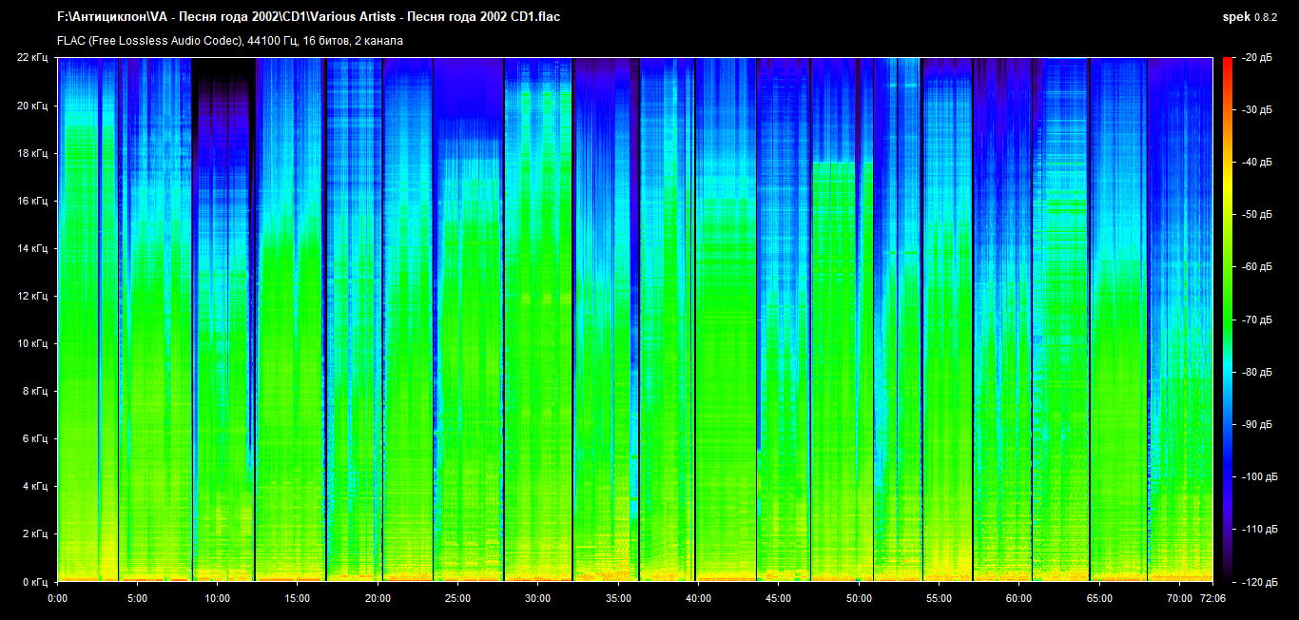Viewport: 1299px width, 620px height.
Task: Click the 25:00 time label
Action: pos(457,599)
